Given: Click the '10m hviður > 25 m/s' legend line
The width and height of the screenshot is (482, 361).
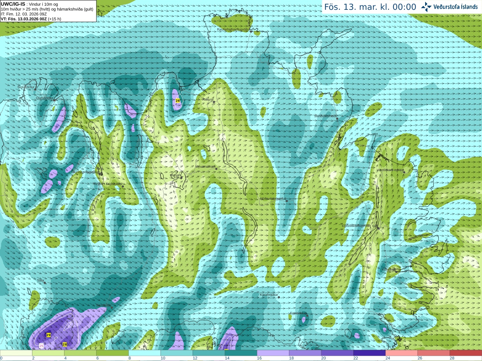Looking at the screenshot, I should click(47, 9).
